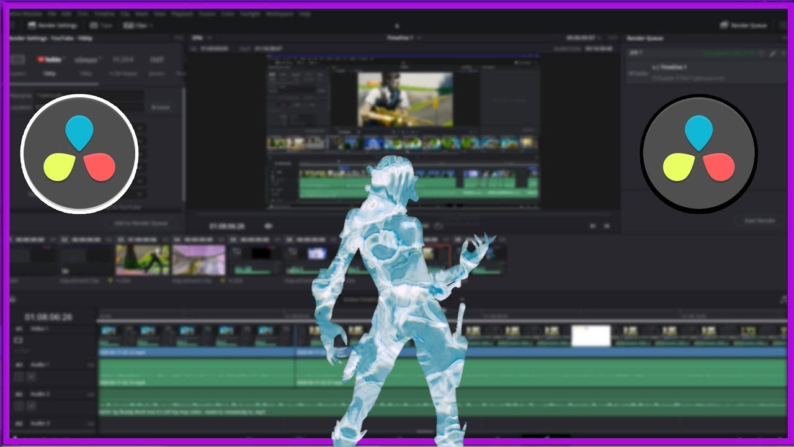Edit Job 1 with the pencil icon
The width and height of the screenshot is (794, 447).
point(772,53)
